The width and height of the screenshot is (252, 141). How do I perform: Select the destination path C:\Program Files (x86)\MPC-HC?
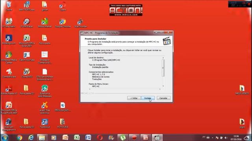(x=106, y=60)
